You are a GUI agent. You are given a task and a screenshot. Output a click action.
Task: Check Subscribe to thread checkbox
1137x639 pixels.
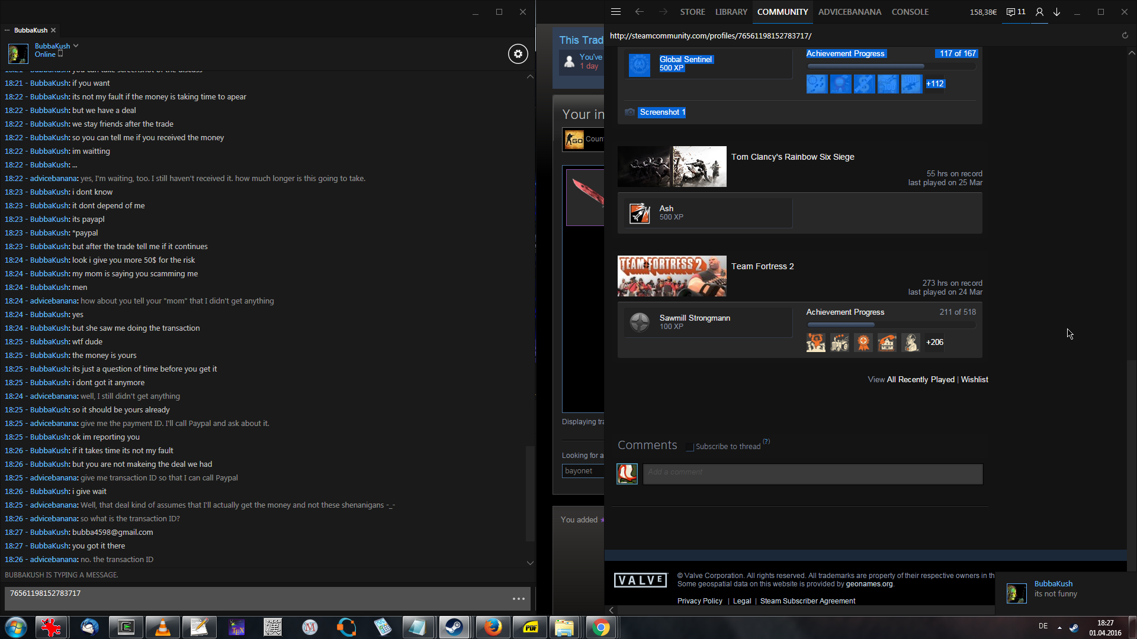pos(689,447)
